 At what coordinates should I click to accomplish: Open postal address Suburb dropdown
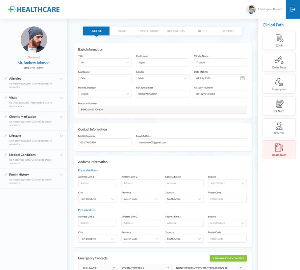pos(227,223)
